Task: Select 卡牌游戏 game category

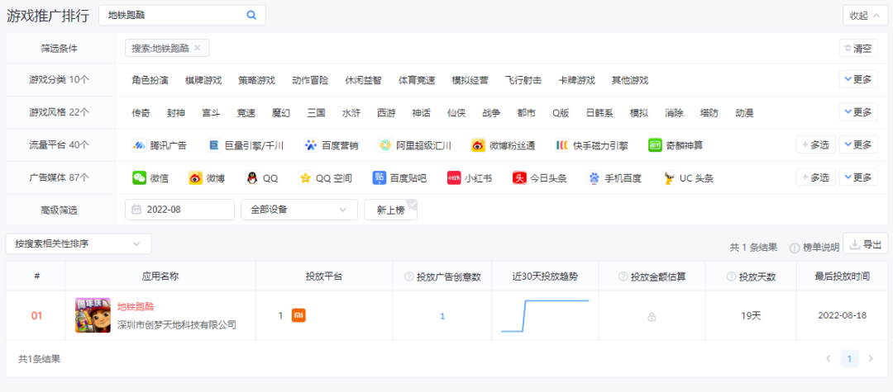Action: coord(576,80)
